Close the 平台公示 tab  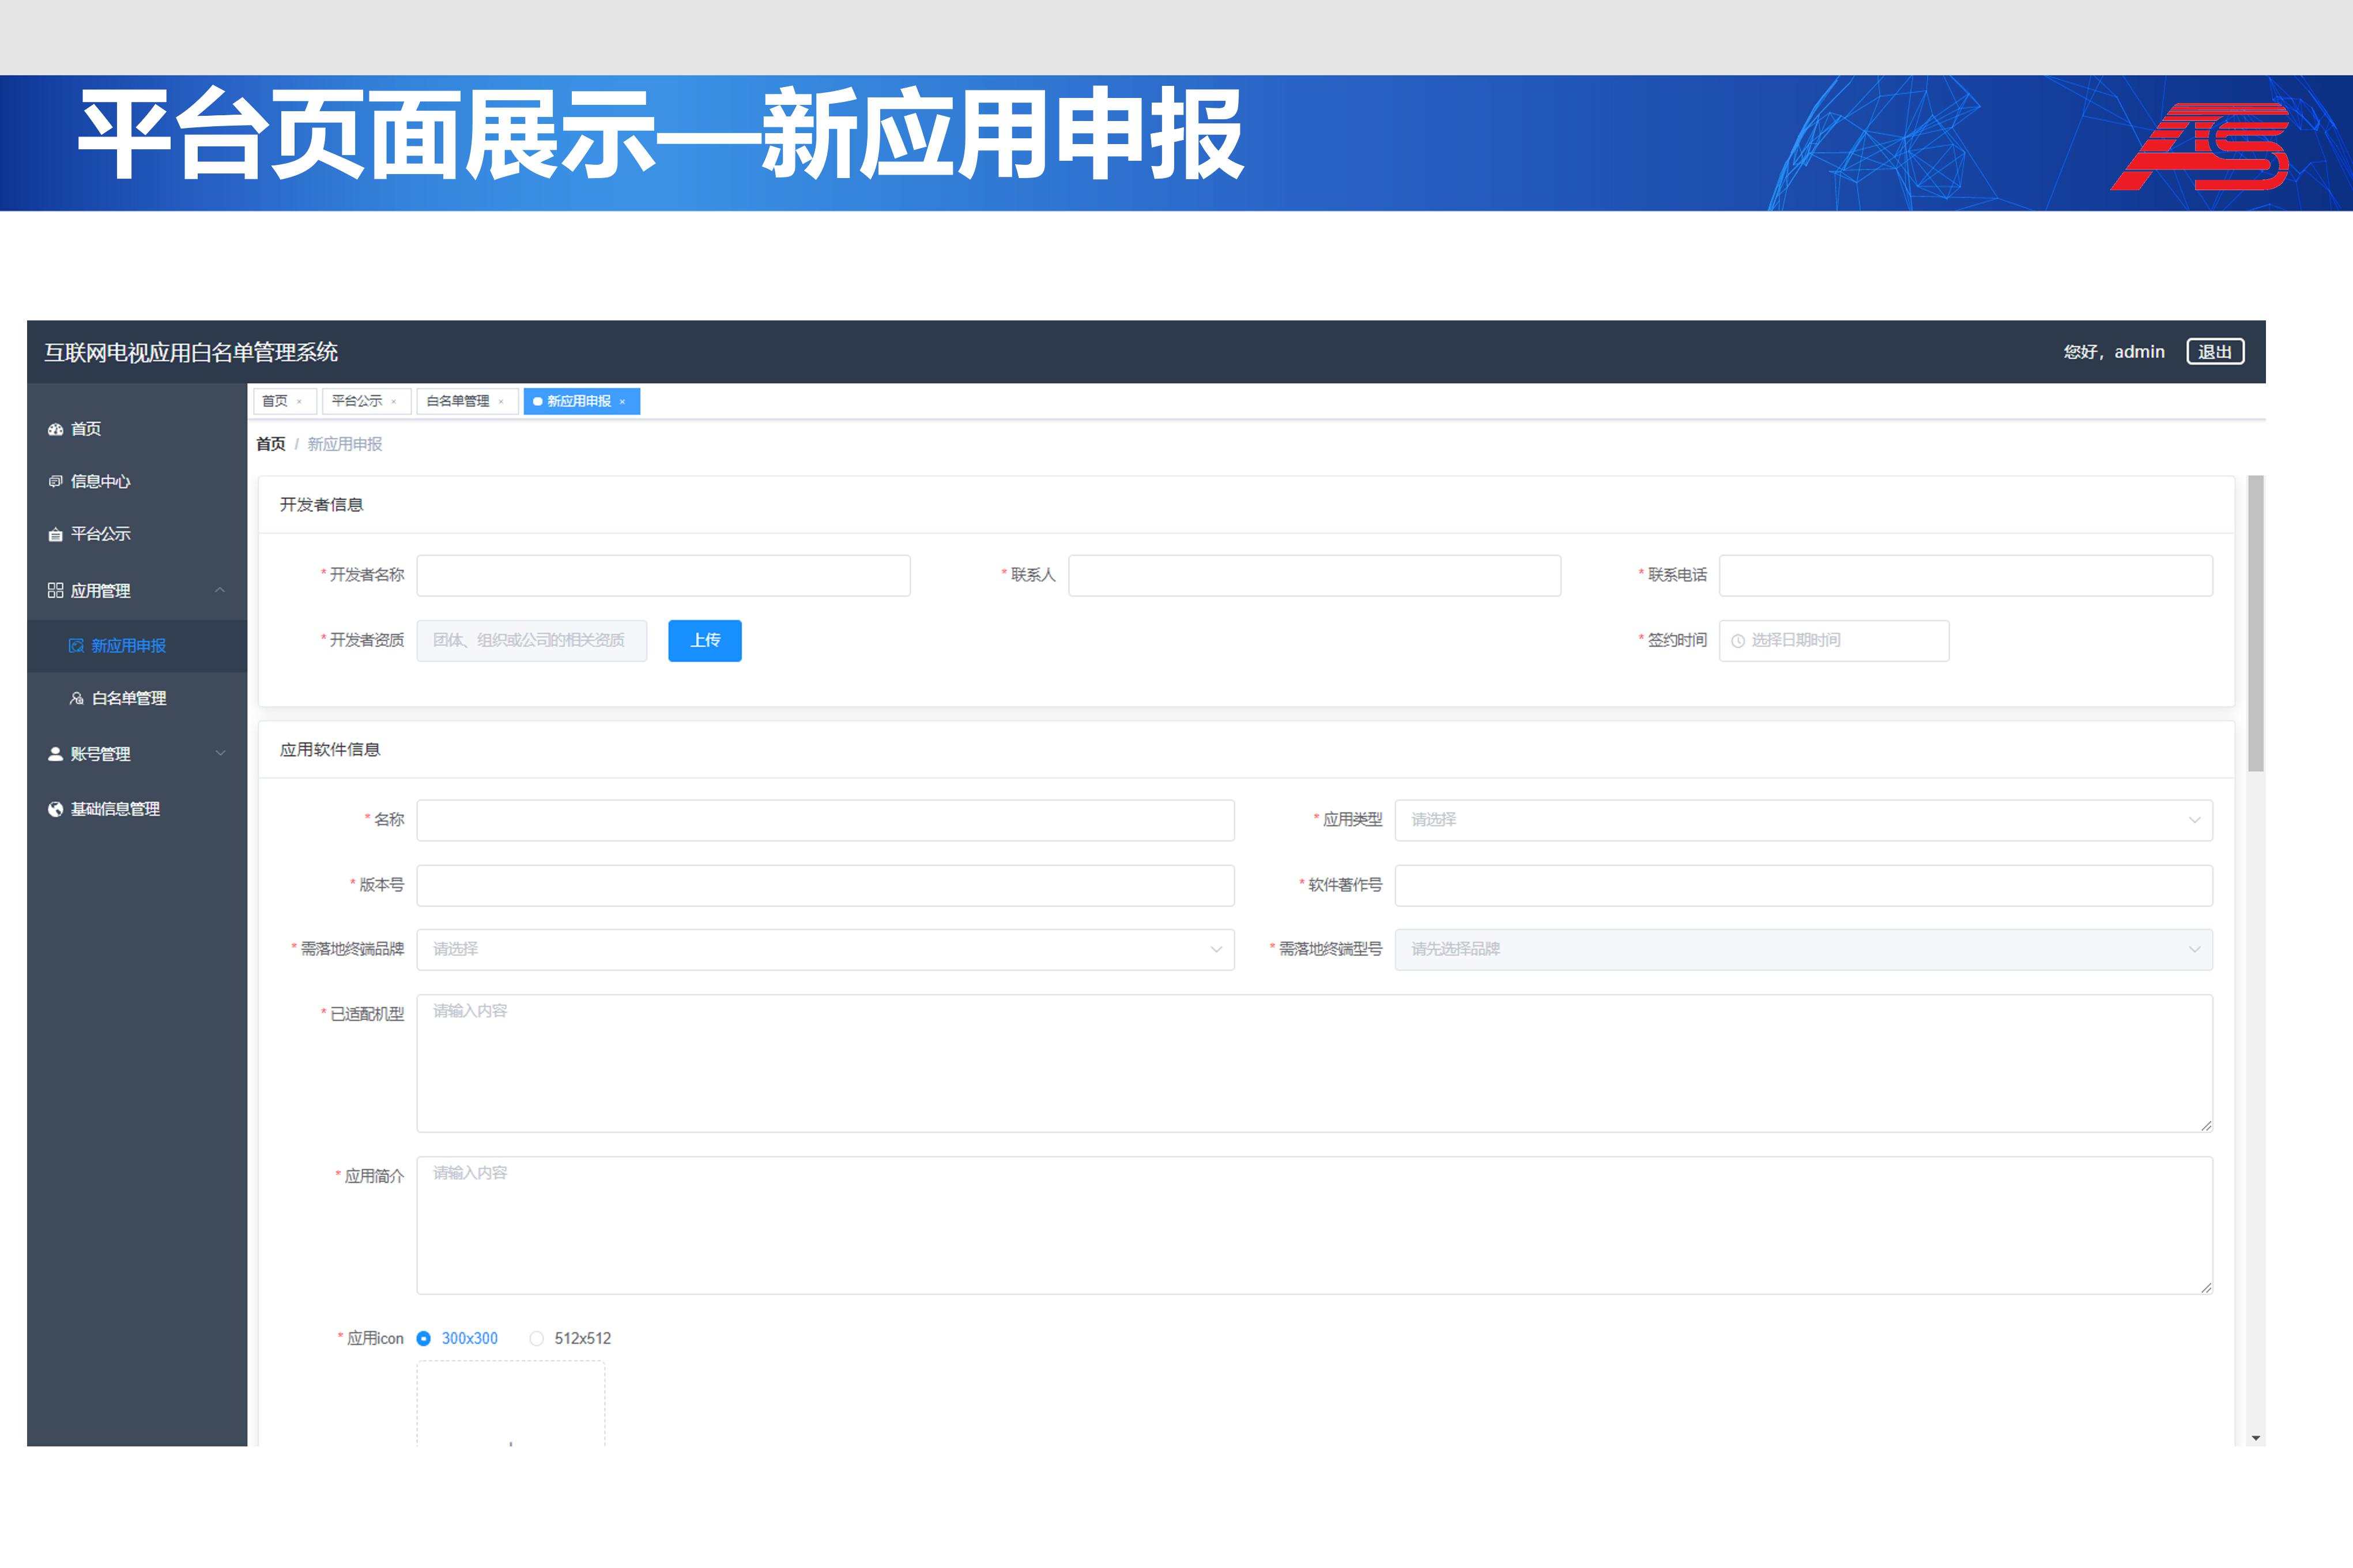pyautogui.click(x=394, y=402)
